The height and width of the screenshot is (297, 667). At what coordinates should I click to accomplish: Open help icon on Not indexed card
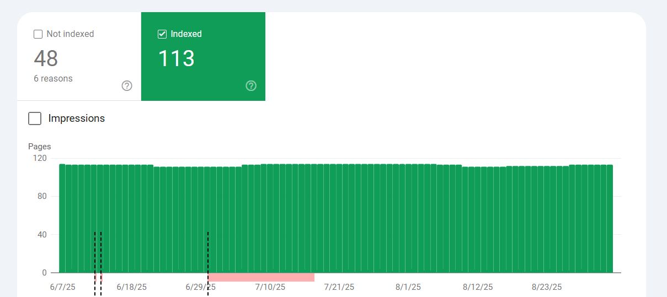(127, 85)
